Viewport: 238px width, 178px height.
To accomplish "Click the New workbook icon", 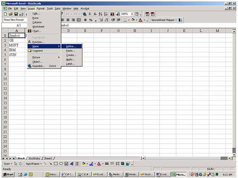I will (5, 14).
